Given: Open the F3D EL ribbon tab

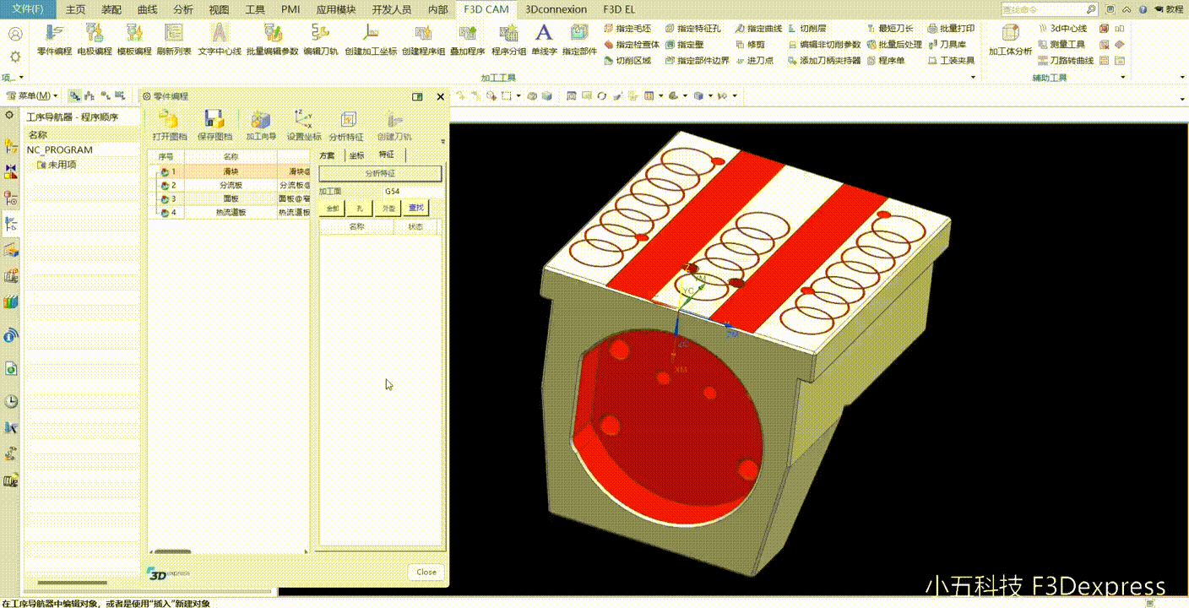Looking at the screenshot, I should (x=619, y=10).
